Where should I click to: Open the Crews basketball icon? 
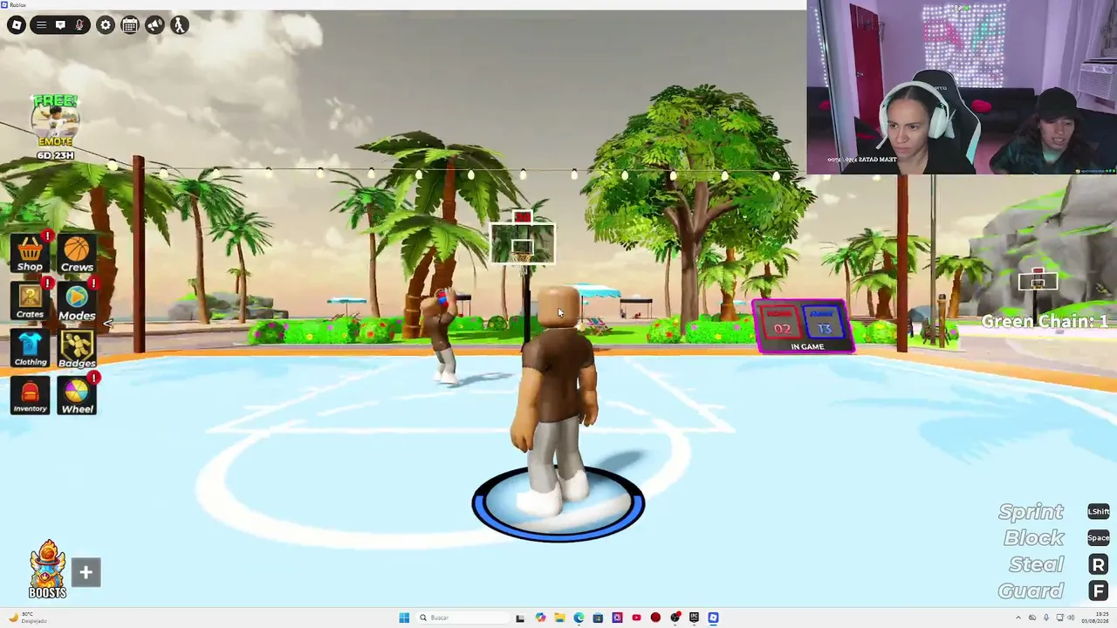77,254
